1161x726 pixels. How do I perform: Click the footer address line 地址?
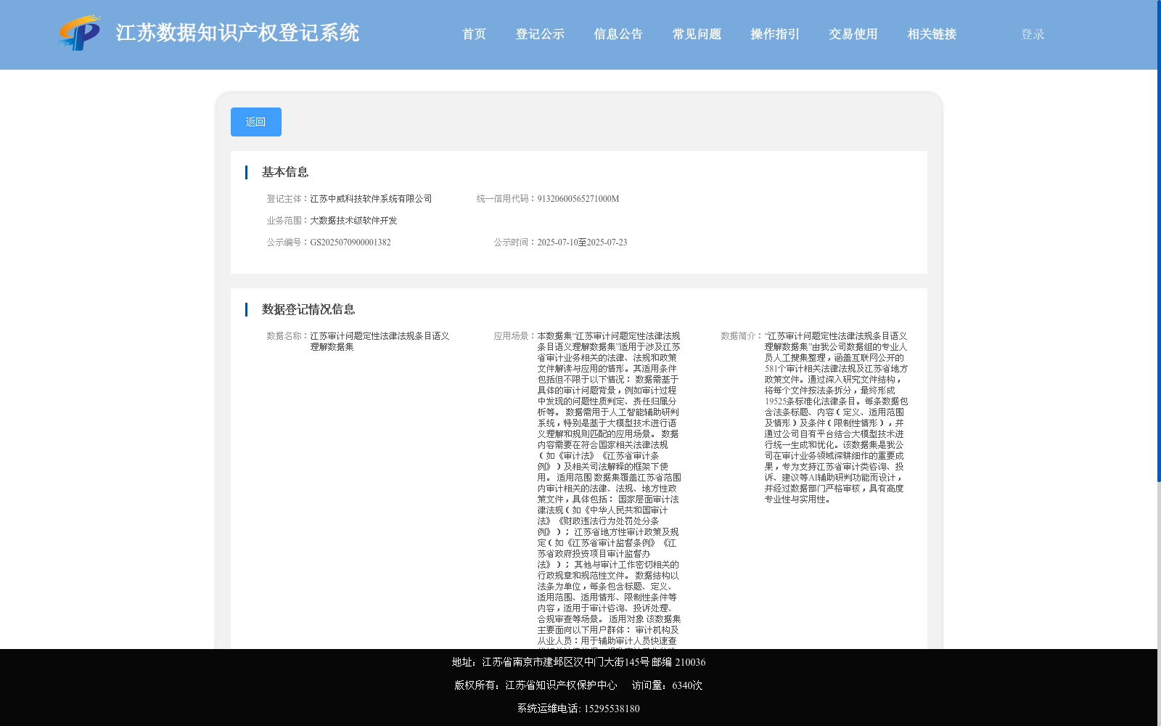[578, 662]
